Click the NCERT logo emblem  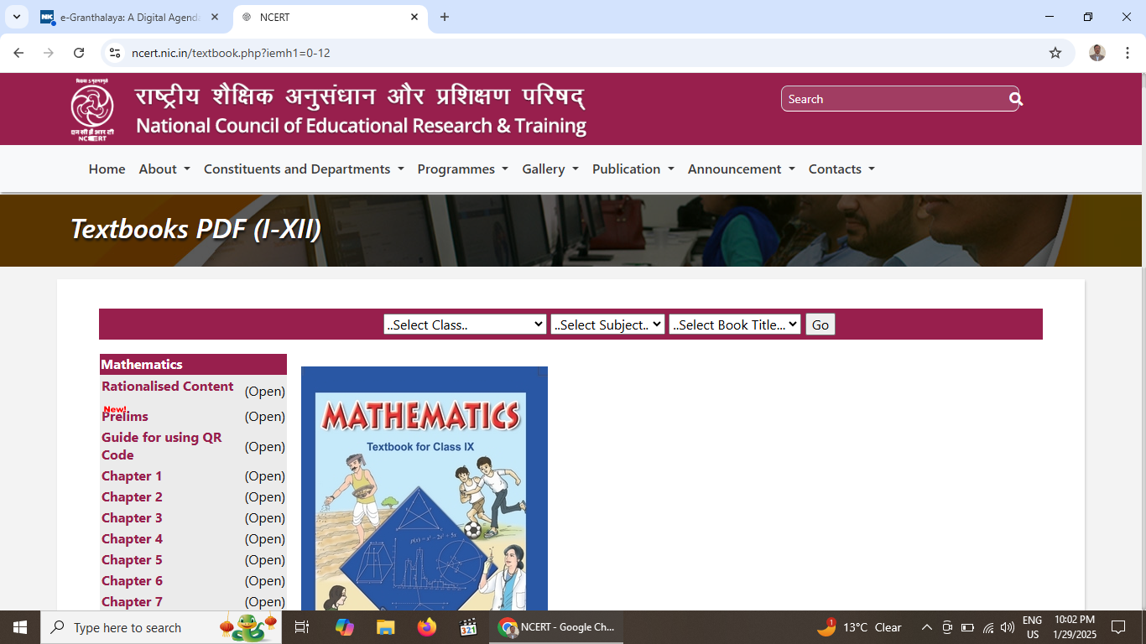(92, 109)
